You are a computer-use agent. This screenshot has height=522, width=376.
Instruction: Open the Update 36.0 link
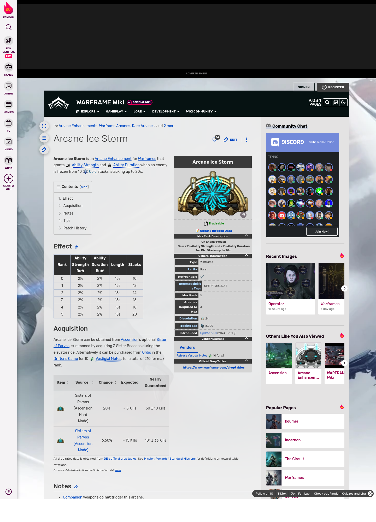pyautogui.click(x=208, y=333)
